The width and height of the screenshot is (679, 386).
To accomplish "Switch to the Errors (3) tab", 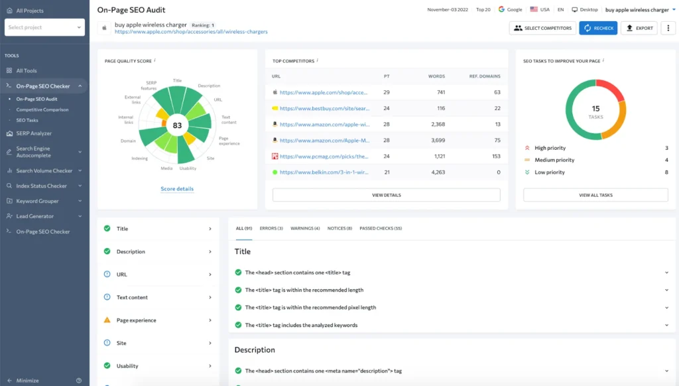I will click(x=271, y=228).
